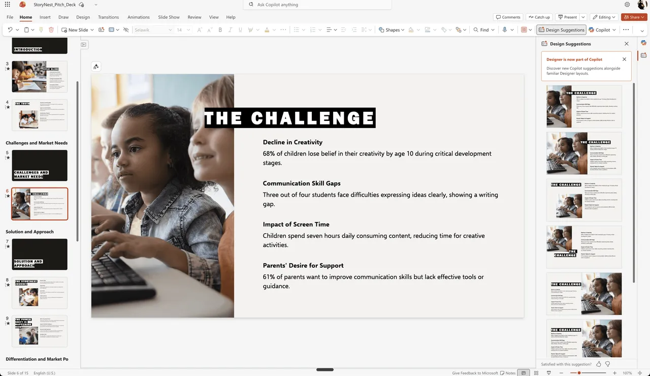This screenshot has height=376, width=650.
Task: Open the Shapes dropdown
Action: coord(392,30)
